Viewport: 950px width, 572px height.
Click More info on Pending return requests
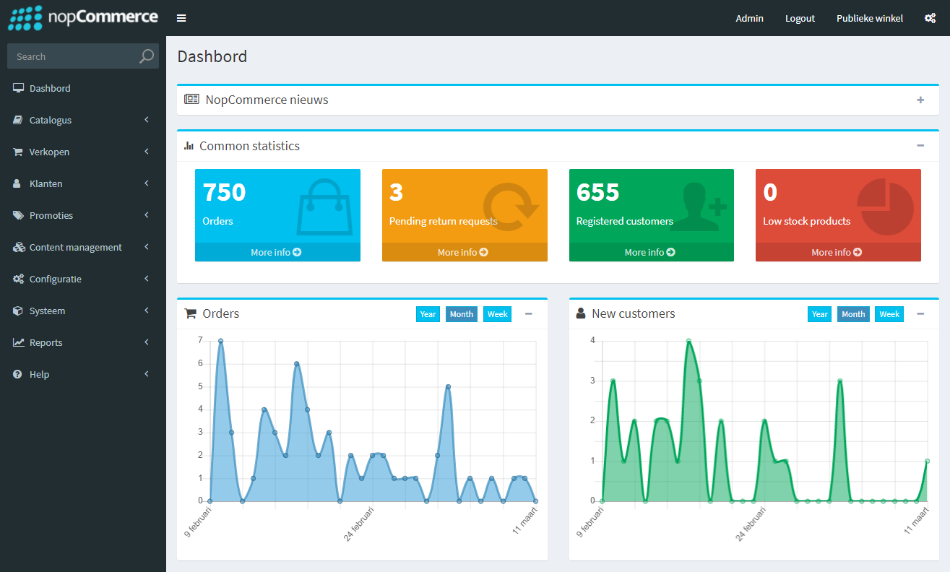point(465,251)
